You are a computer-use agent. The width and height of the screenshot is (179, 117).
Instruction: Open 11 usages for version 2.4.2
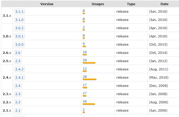85,69
